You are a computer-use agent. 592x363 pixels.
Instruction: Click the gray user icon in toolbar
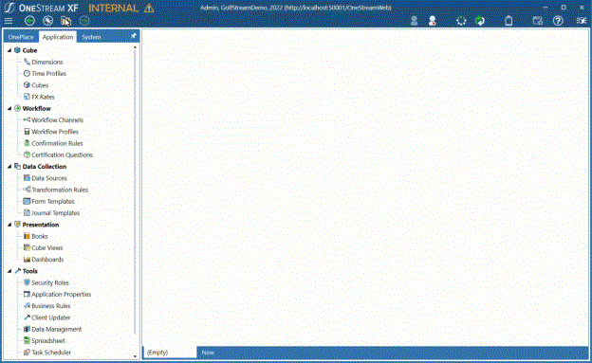coord(414,21)
